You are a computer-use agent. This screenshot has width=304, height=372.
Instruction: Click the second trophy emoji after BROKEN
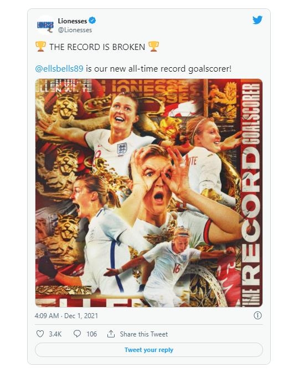(153, 47)
